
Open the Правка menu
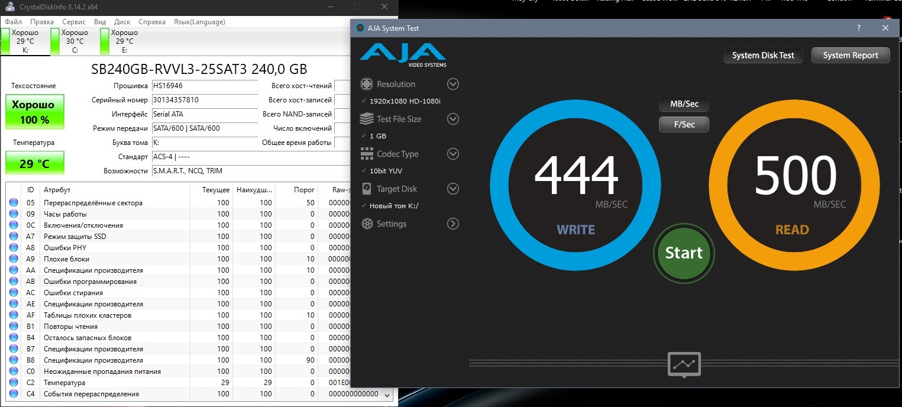(41, 22)
